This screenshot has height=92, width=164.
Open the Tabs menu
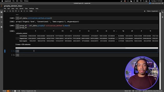click(x=26, y=8)
